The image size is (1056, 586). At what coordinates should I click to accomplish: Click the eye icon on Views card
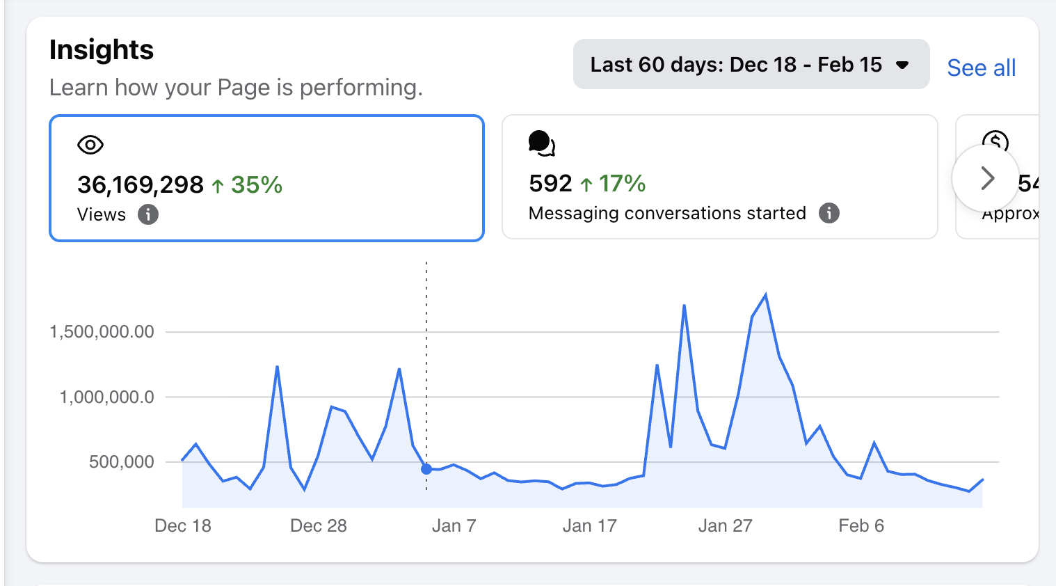click(x=90, y=145)
